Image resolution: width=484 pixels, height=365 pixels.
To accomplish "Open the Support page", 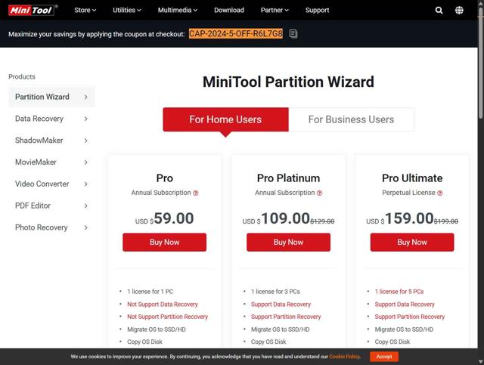I will coord(317,10).
